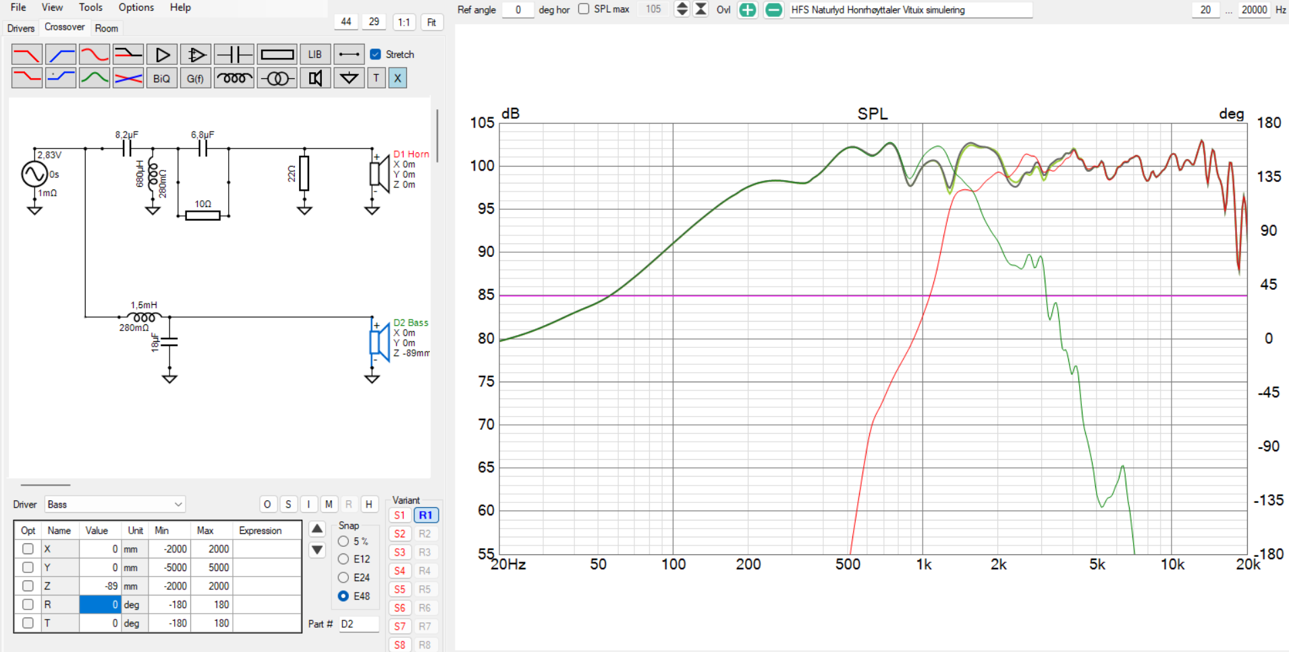Select the E12 snap radio button
Viewport: 1289px width, 652px height.
344,559
